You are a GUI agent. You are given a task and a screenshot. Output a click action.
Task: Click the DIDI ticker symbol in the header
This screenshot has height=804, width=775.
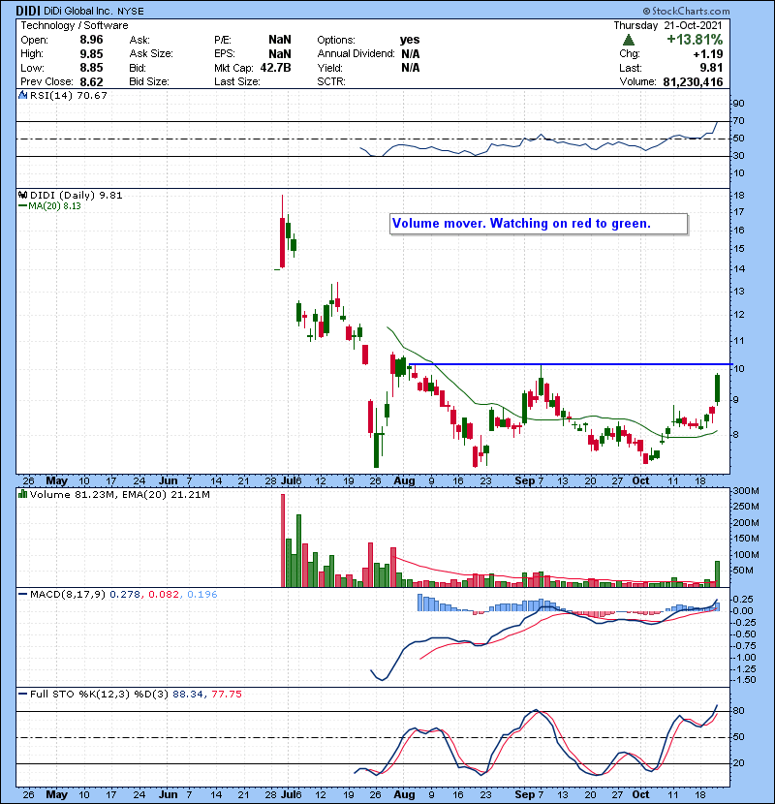point(29,11)
